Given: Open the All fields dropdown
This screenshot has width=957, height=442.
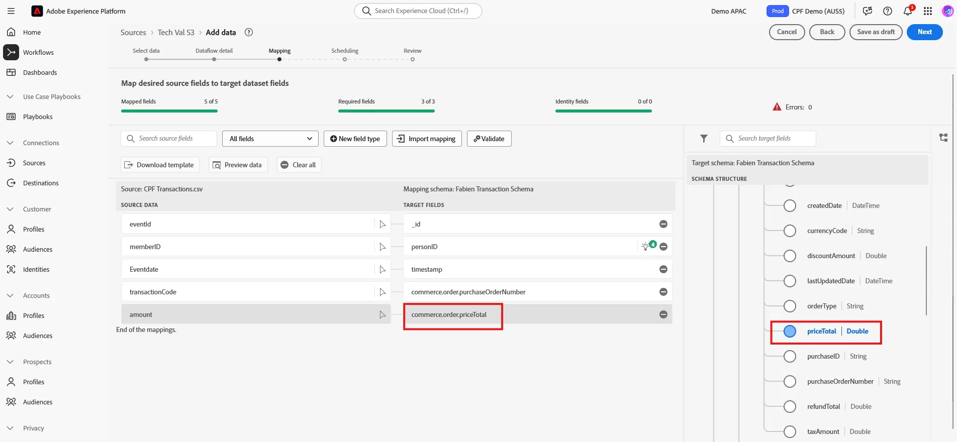Looking at the screenshot, I should click(x=270, y=139).
